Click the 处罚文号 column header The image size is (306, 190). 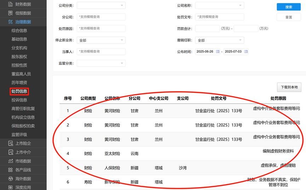click(219, 99)
